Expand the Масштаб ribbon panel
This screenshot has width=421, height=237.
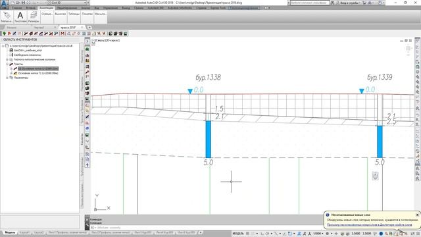(100, 14)
